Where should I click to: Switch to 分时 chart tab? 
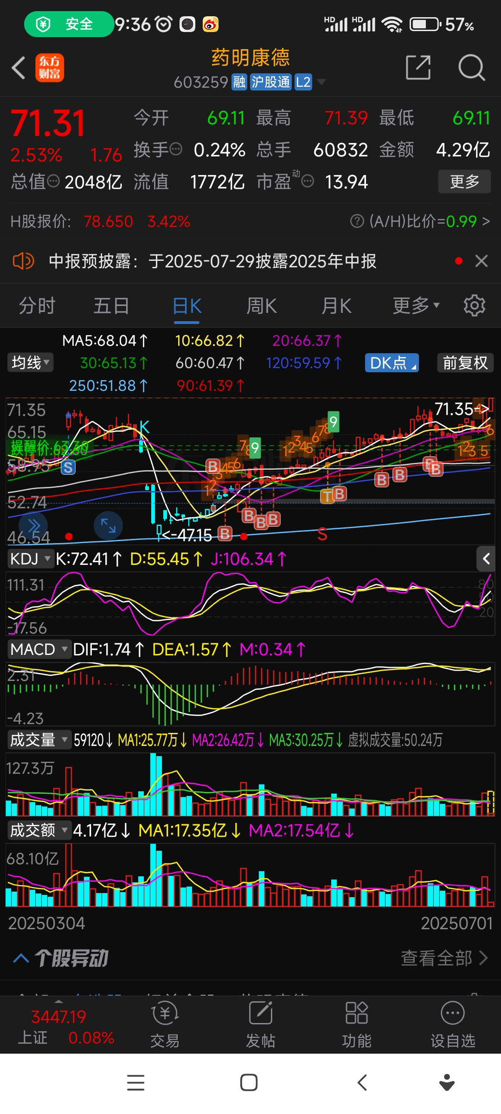tap(37, 306)
